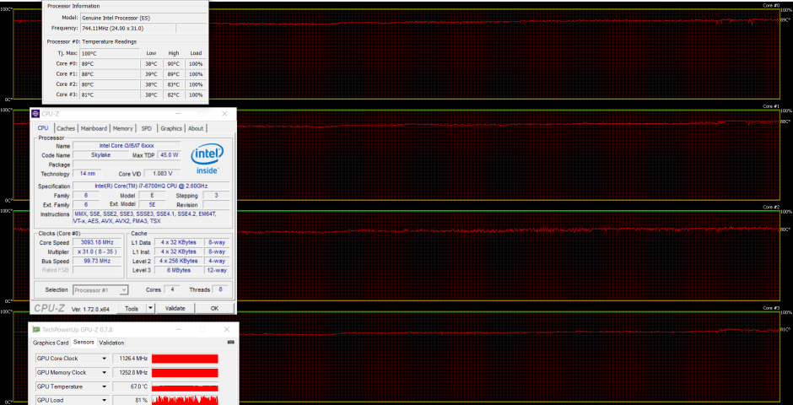Click the L1 Data 4 x 32 KBytes value

click(x=179, y=242)
